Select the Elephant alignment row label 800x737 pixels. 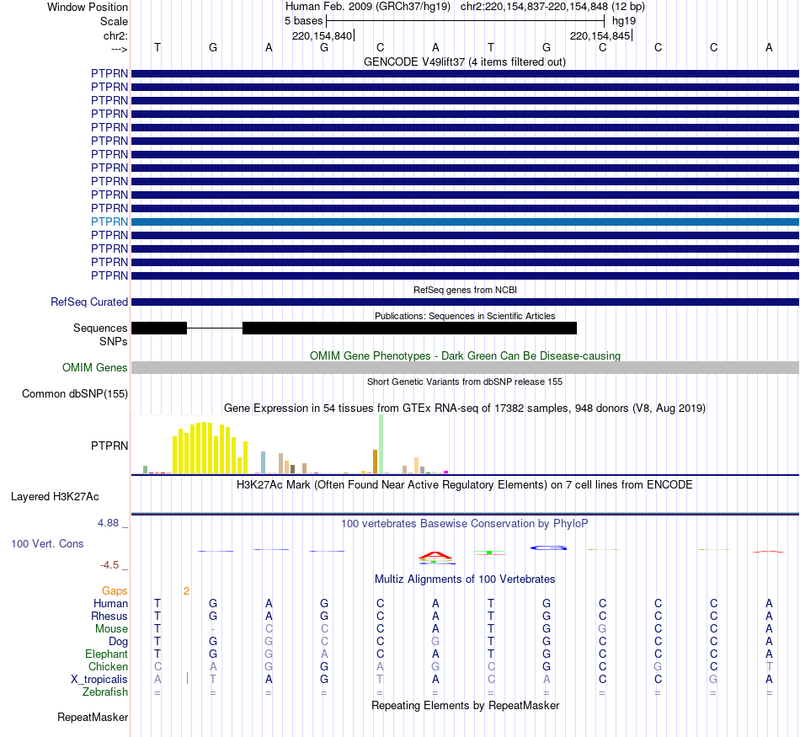pos(106,654)
